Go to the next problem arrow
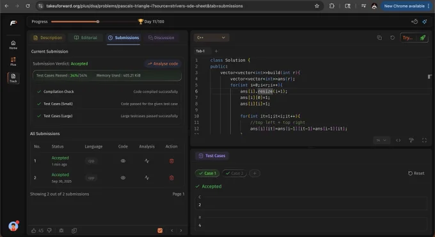 coord(181,231)
